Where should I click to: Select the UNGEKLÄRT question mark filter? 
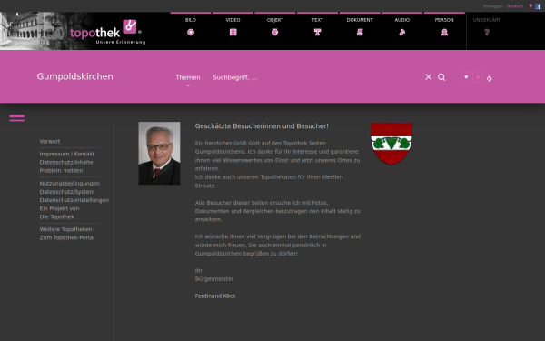tap(487, 32)
